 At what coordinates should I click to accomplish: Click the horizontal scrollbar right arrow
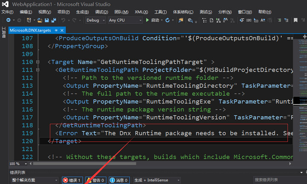click(290, 164)
